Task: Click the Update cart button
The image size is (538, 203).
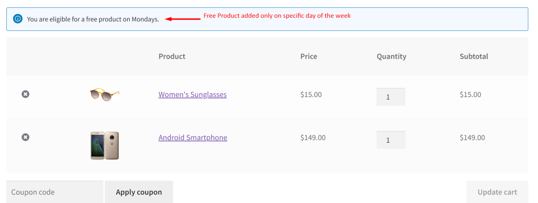Action: coord(497,192)
